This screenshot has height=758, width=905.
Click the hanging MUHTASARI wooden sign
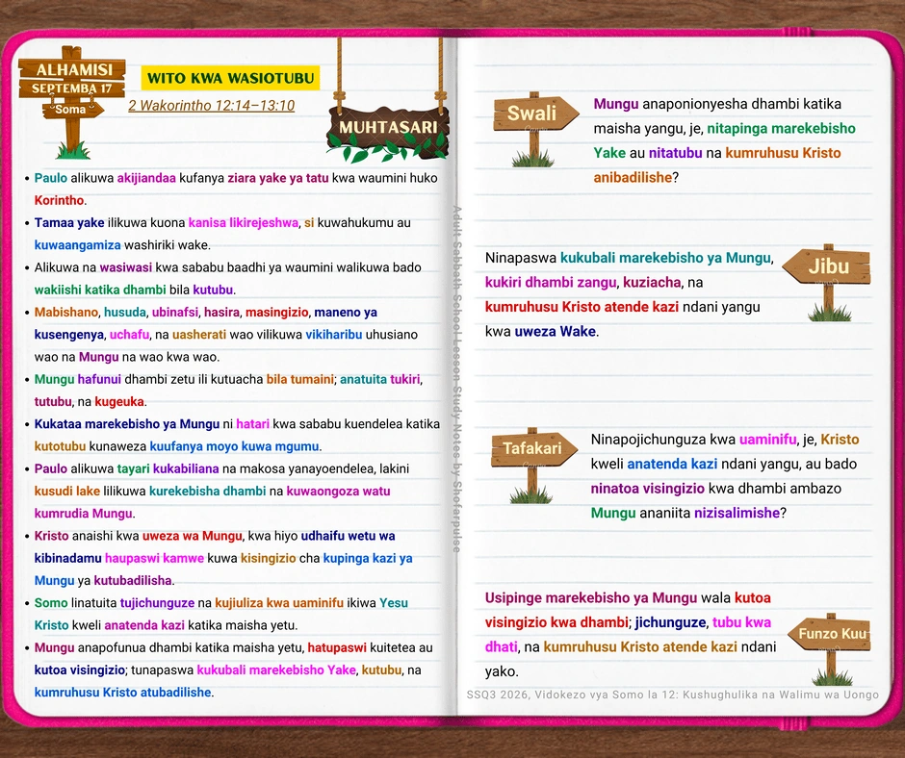(388, 128)
